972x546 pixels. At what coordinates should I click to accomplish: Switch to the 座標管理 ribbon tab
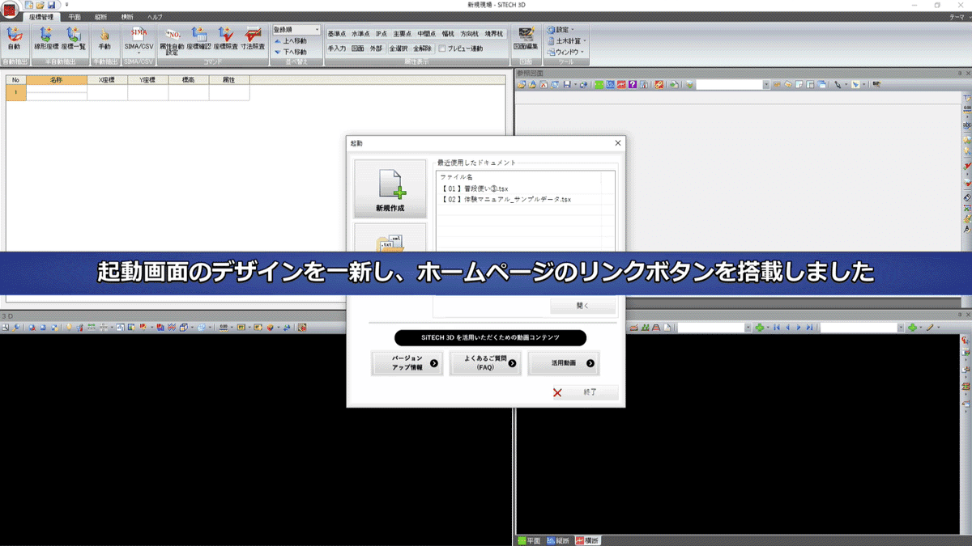coord(40,17)
